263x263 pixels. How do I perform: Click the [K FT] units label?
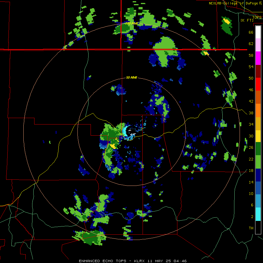tap(247, 20)
